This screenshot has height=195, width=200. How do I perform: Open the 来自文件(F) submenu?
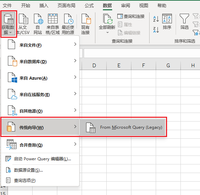(x=40, y=44)
